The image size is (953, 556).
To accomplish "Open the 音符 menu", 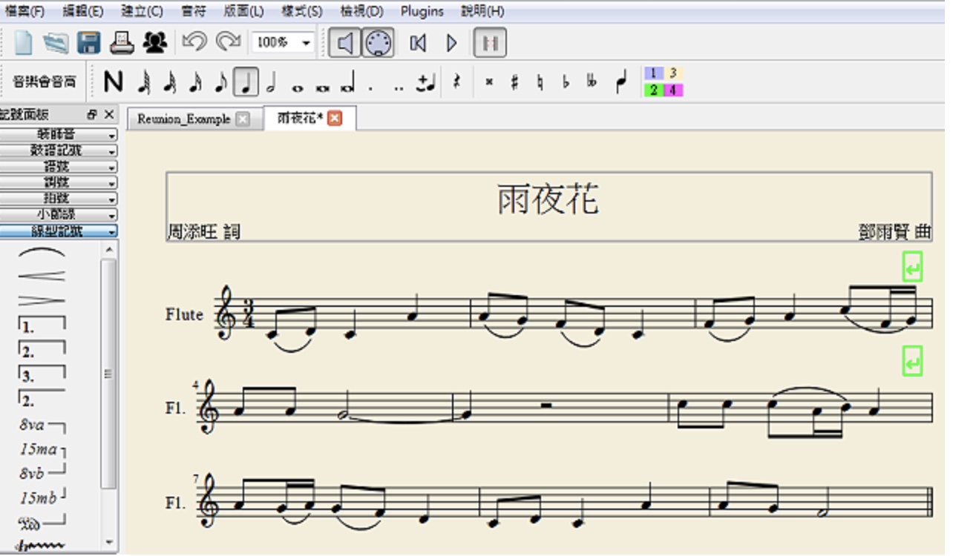I will [193, 11].
